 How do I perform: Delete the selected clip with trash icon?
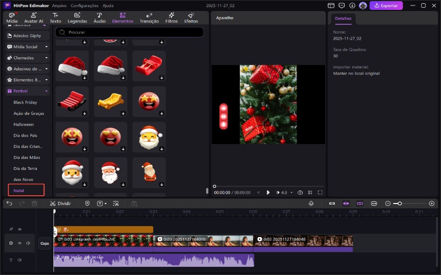(34, 204)
